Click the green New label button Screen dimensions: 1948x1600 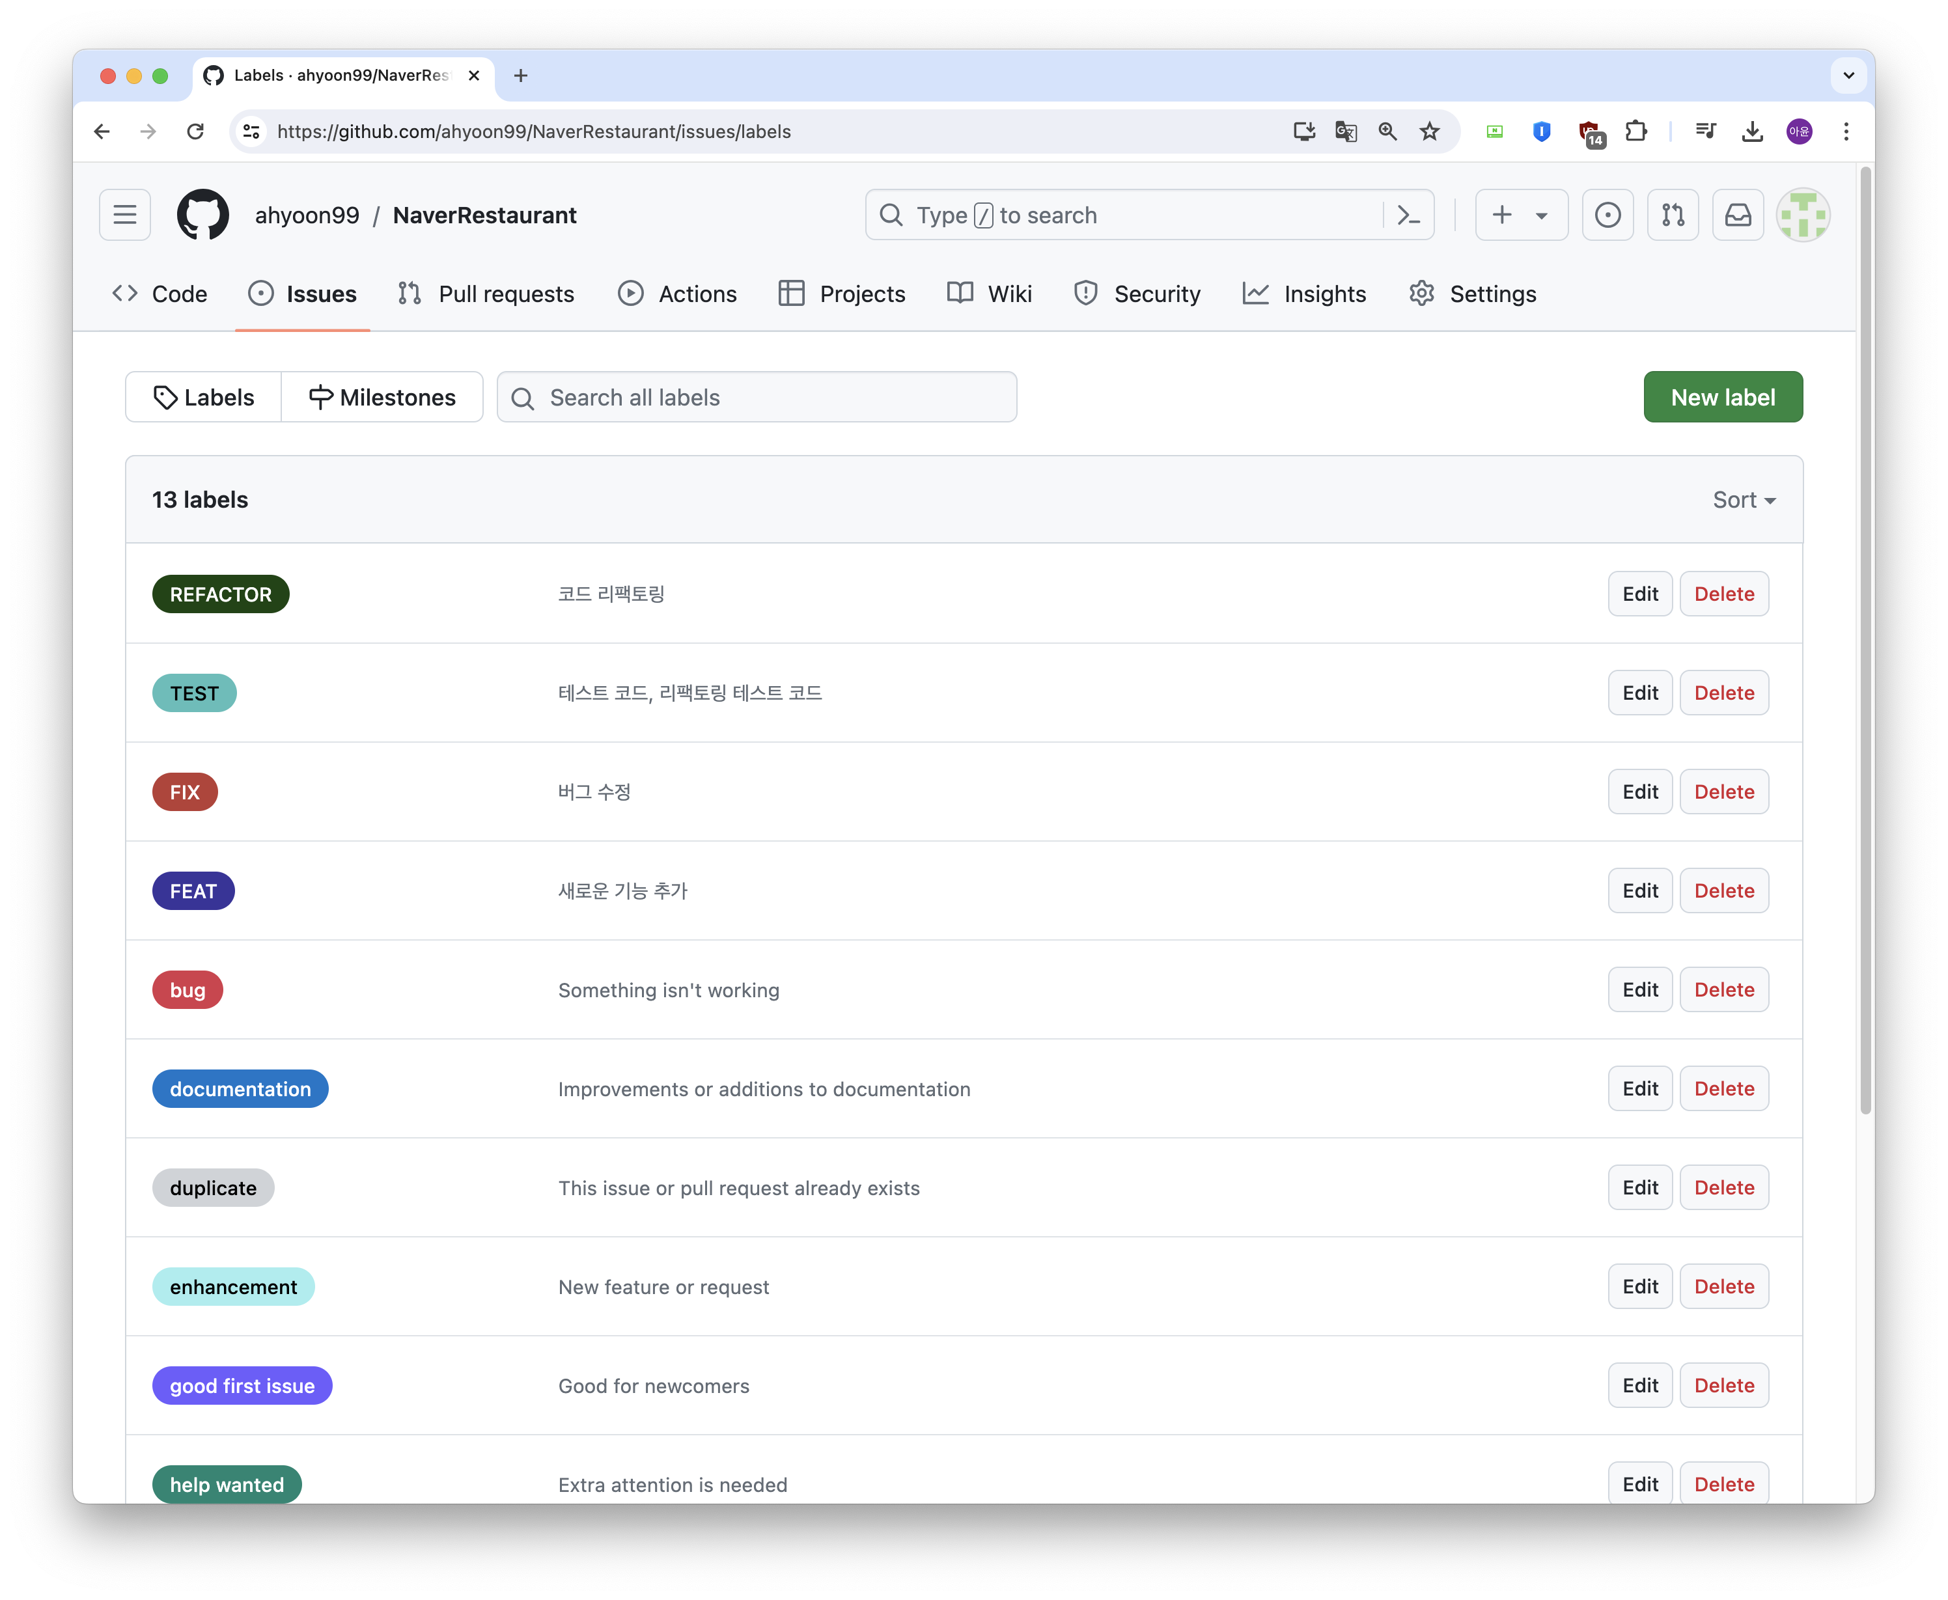pyautogui.click(x=1722, y=398)
